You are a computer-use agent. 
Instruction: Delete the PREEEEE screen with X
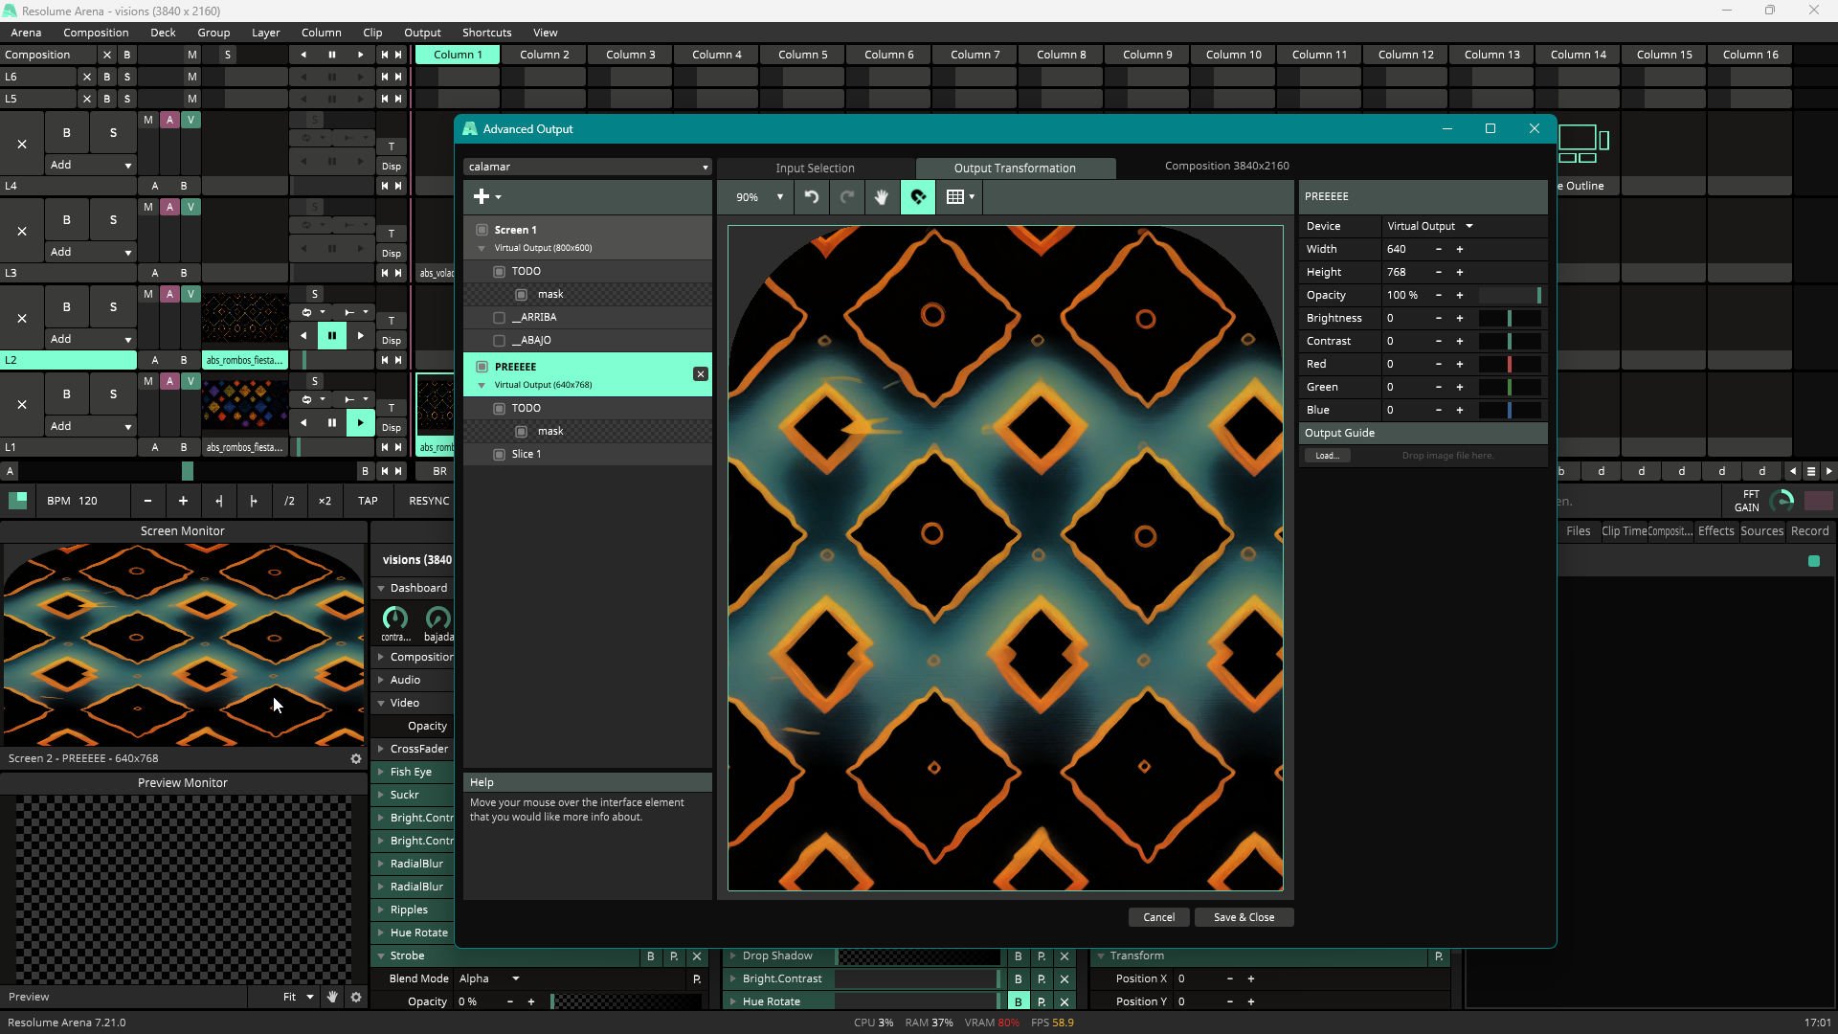pyautogui.click(x=701, y=374)
